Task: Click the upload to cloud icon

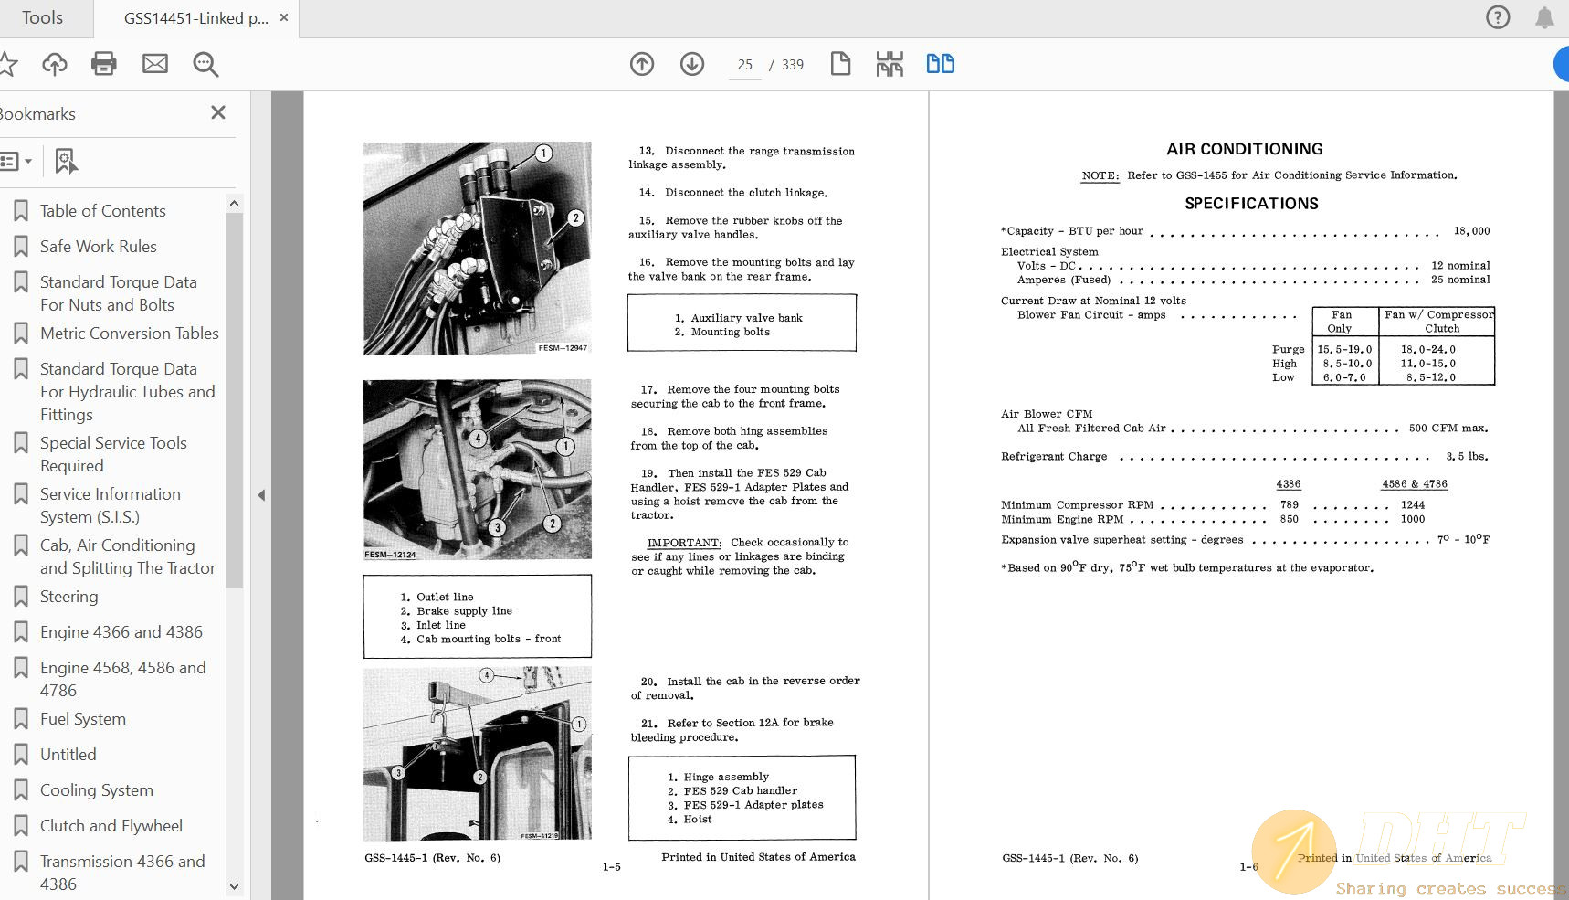Action: pos(55,64)
